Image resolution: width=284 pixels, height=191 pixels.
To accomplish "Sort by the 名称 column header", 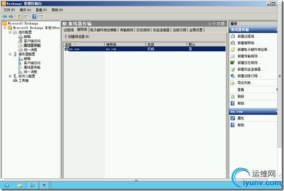I will (x=83, y=44).
